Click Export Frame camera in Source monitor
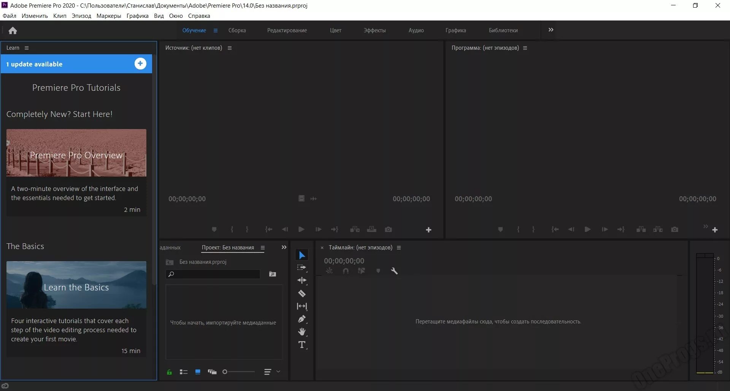Image resolution: width=730 pixels, height=391 pixels. pyautogui.click(x=388, y=229)
